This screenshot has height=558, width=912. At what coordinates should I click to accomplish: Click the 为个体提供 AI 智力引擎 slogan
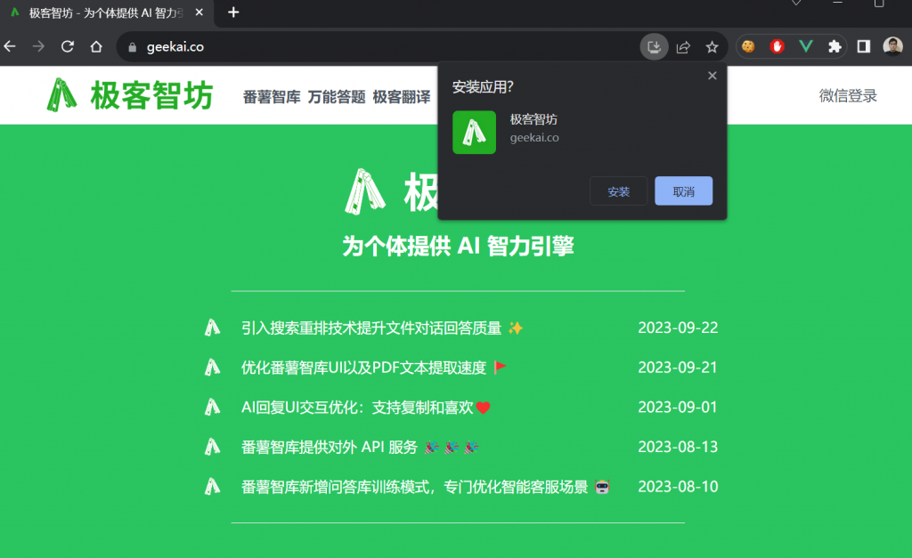458,246
